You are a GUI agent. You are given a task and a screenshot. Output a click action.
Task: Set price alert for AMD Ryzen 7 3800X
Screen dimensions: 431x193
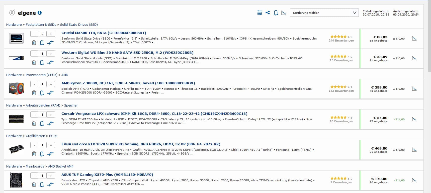tap(42, 93)
